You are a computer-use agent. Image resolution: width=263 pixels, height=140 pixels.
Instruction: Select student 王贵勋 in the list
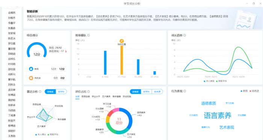point(12,136)
